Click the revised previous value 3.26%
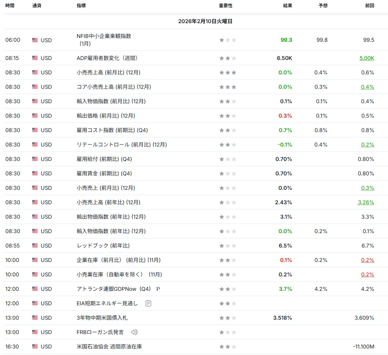The height and width of the screenshot is (355, 388). pos(366,202)
